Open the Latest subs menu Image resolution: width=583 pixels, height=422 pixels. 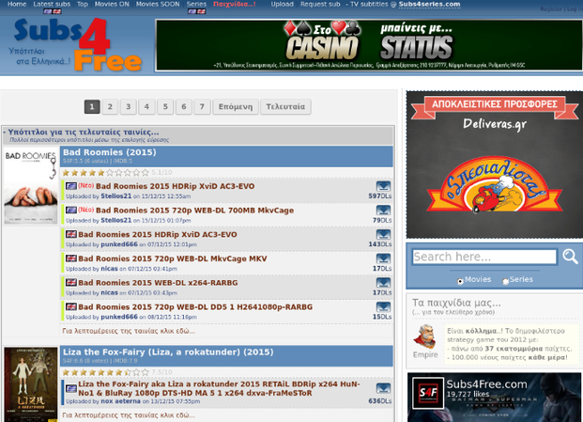click(52, 4)
